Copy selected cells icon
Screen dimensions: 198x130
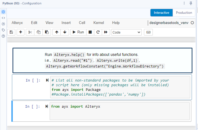(38, 32)
